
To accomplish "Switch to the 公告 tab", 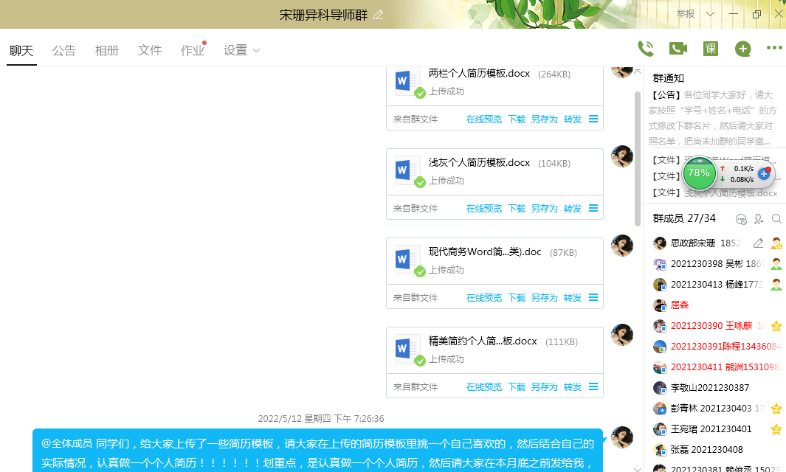I will (64, 51).
